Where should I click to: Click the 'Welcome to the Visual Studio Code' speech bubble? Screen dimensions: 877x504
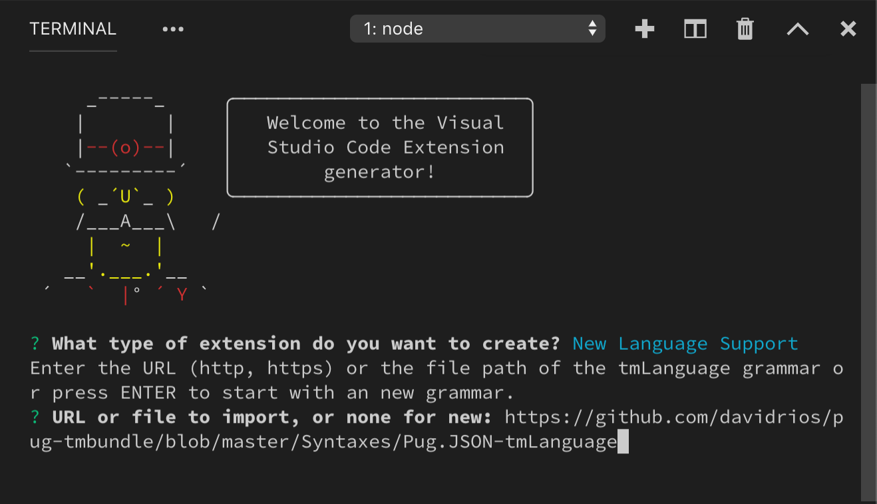click(379, 147)
